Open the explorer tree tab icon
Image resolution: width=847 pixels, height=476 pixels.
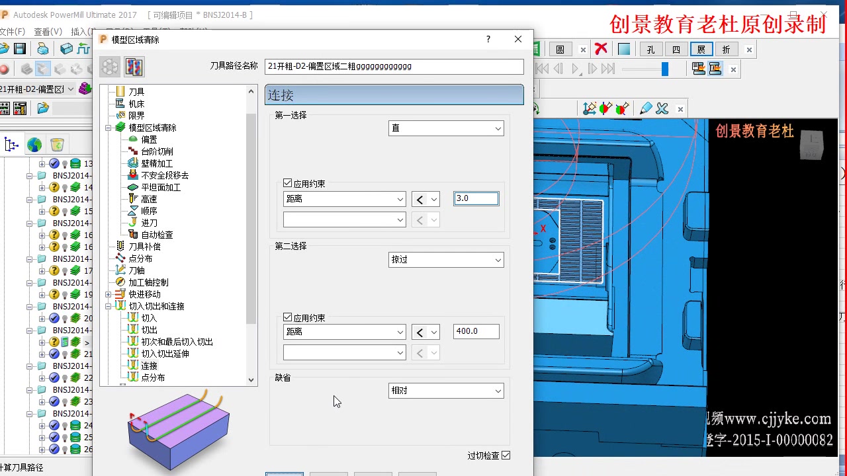pyautogui.click(x=11, y=144)
